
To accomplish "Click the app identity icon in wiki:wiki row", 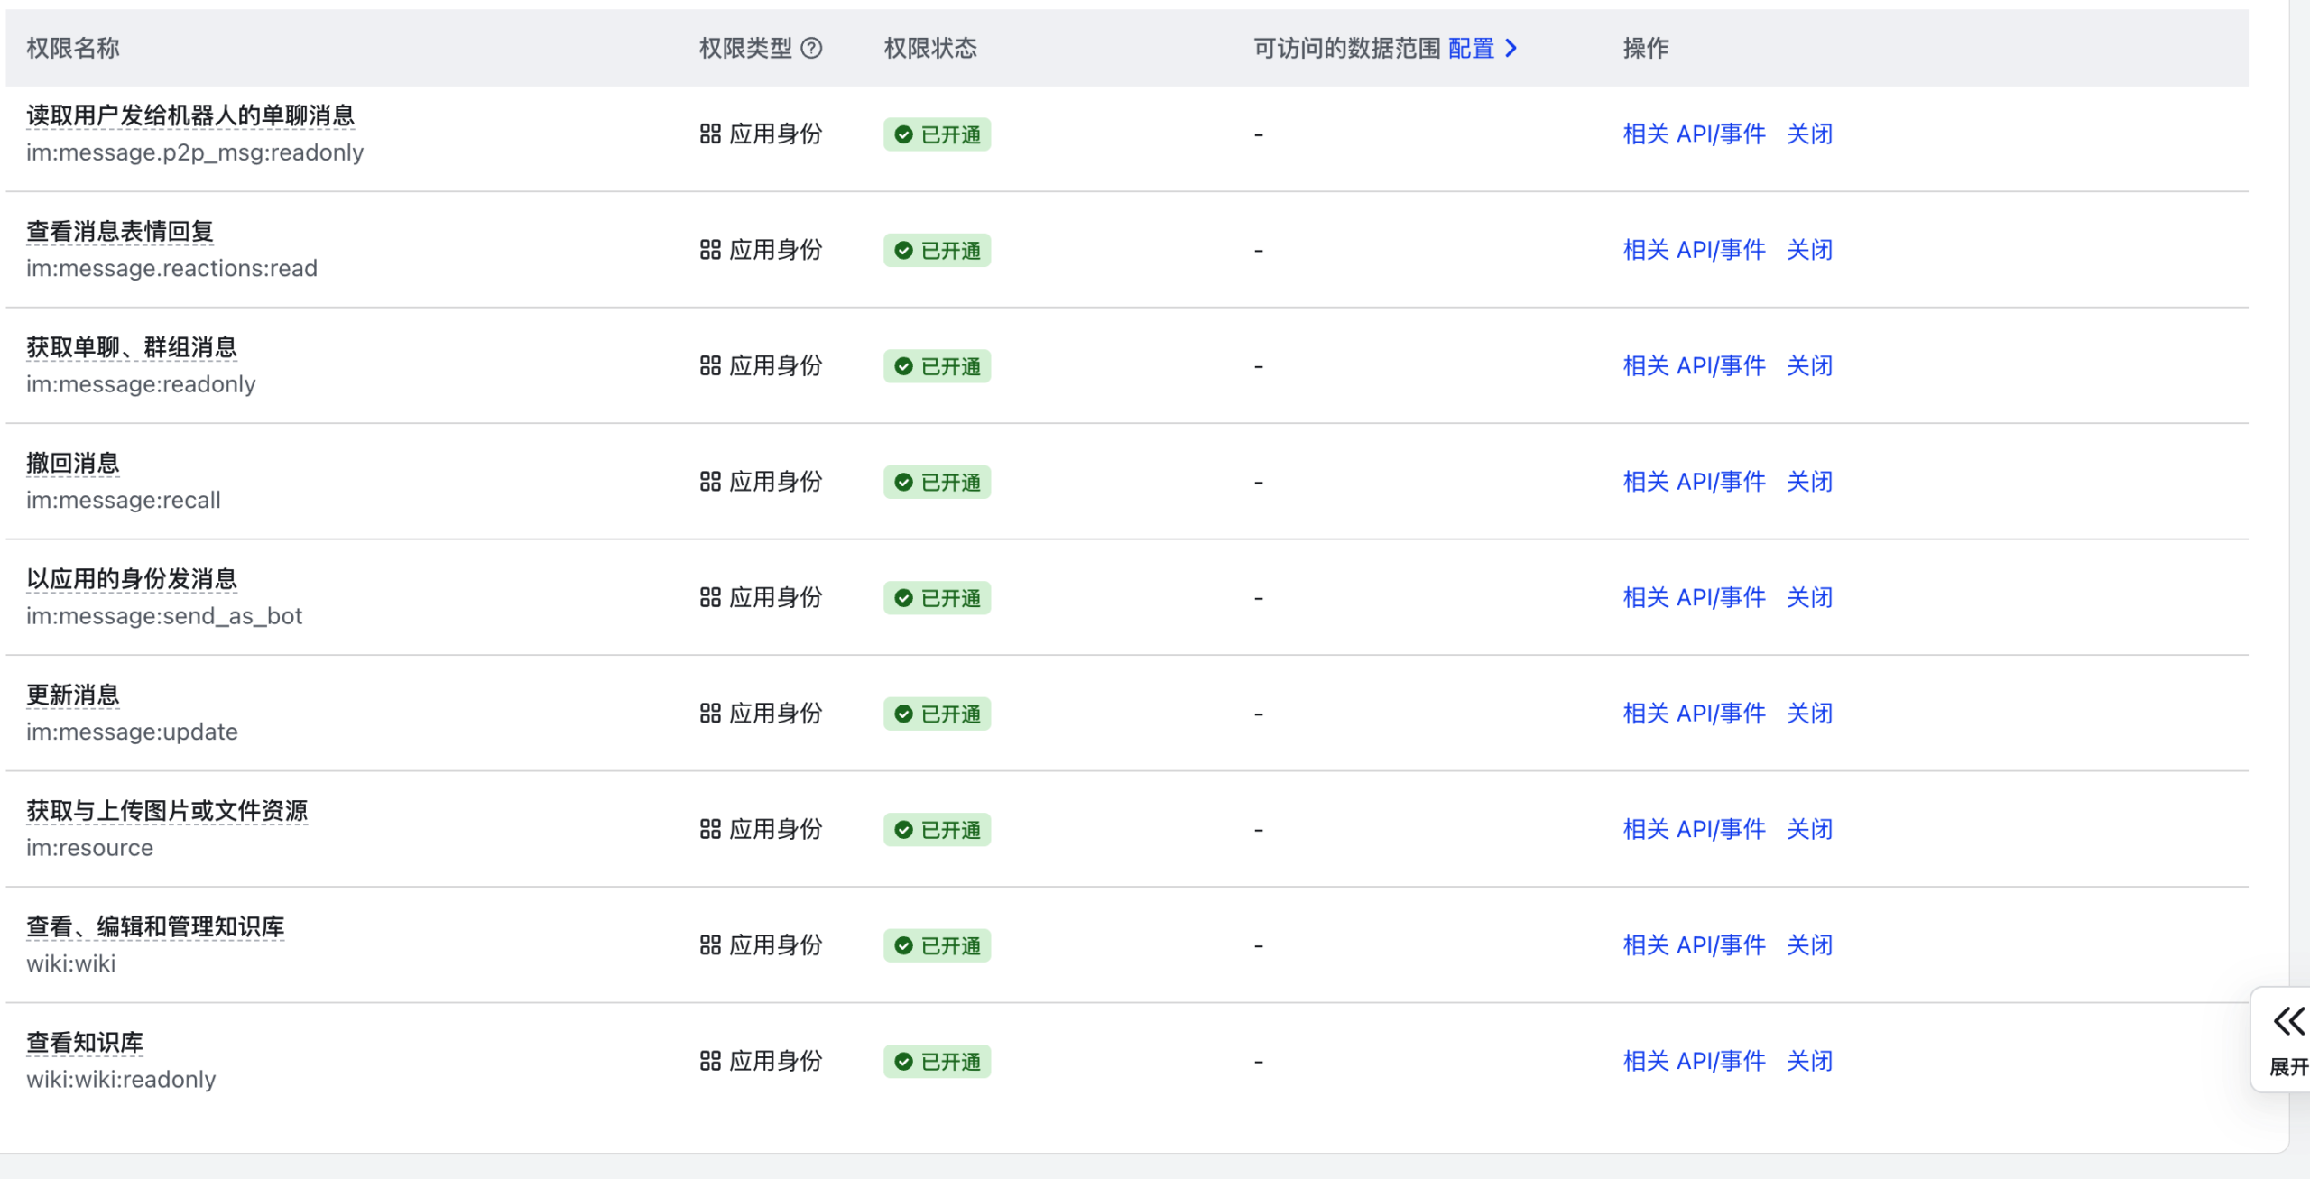I will [x=710, y=945].
